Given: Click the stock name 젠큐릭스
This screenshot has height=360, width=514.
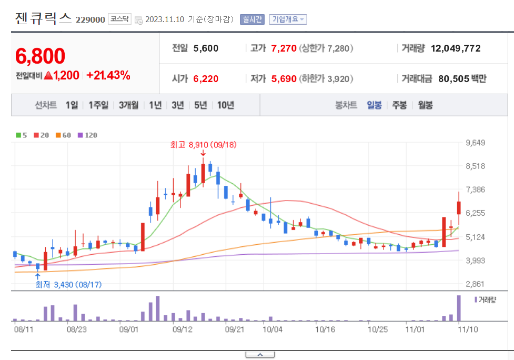Looking at the screenshot, I should pyautogui.click(x=43, y=18).
